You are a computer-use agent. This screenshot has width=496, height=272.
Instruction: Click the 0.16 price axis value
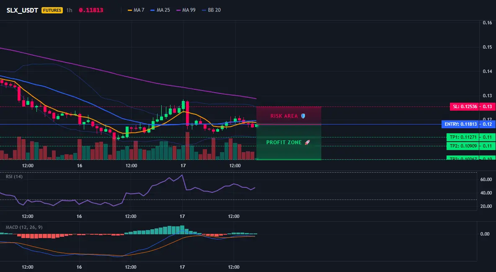[x=487, y=23]
